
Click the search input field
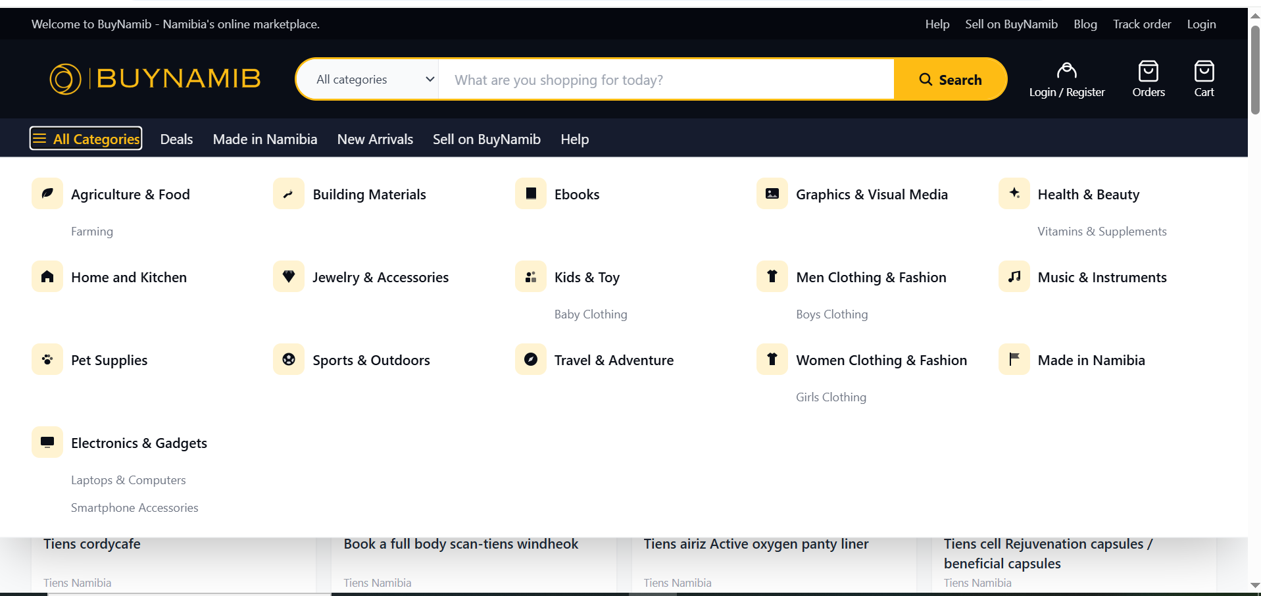[666, 80]
